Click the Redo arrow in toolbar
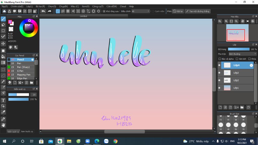 49,11
